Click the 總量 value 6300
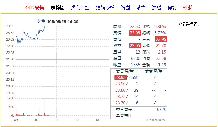 point(136,58)
